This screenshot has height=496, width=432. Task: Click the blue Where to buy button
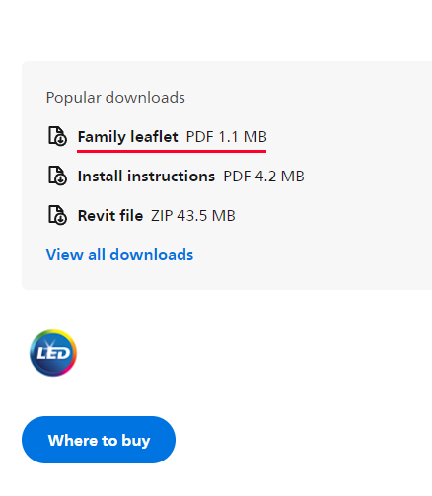coord(99,440)
